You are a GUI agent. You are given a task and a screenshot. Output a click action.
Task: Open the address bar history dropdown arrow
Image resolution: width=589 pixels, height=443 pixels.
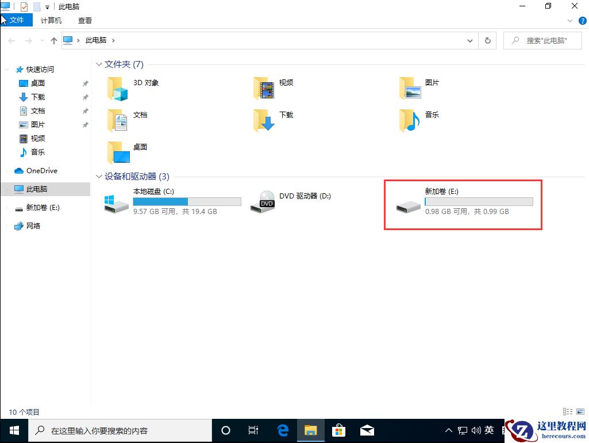[470, 40]
